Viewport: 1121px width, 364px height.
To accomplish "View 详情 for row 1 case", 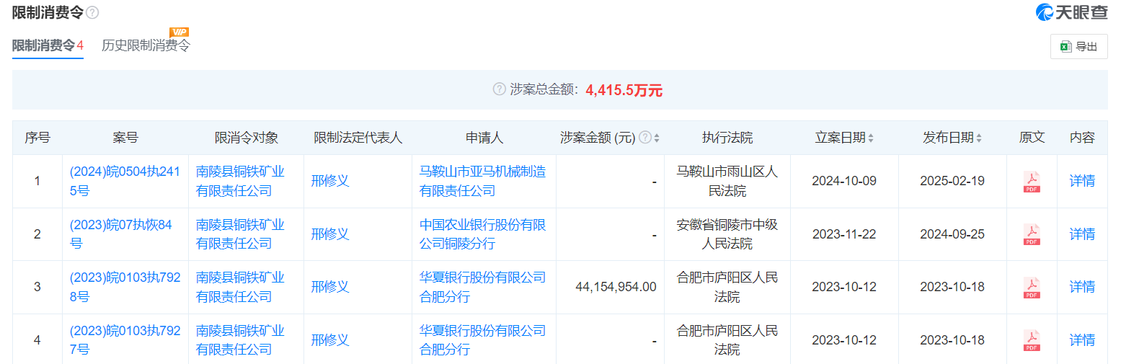I will point(1082,181).
